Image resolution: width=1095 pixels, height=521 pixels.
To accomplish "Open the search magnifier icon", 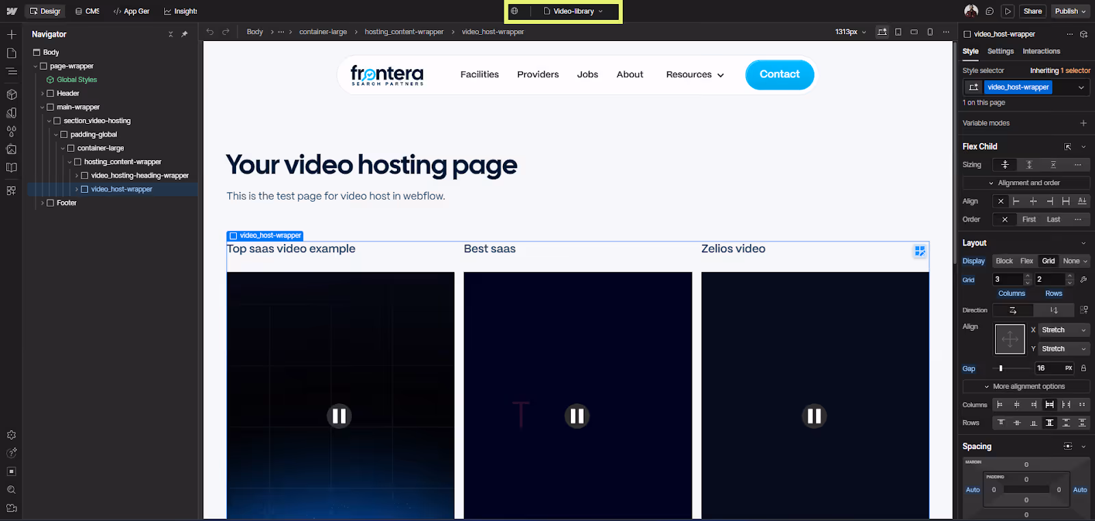I will click(11, 490).
